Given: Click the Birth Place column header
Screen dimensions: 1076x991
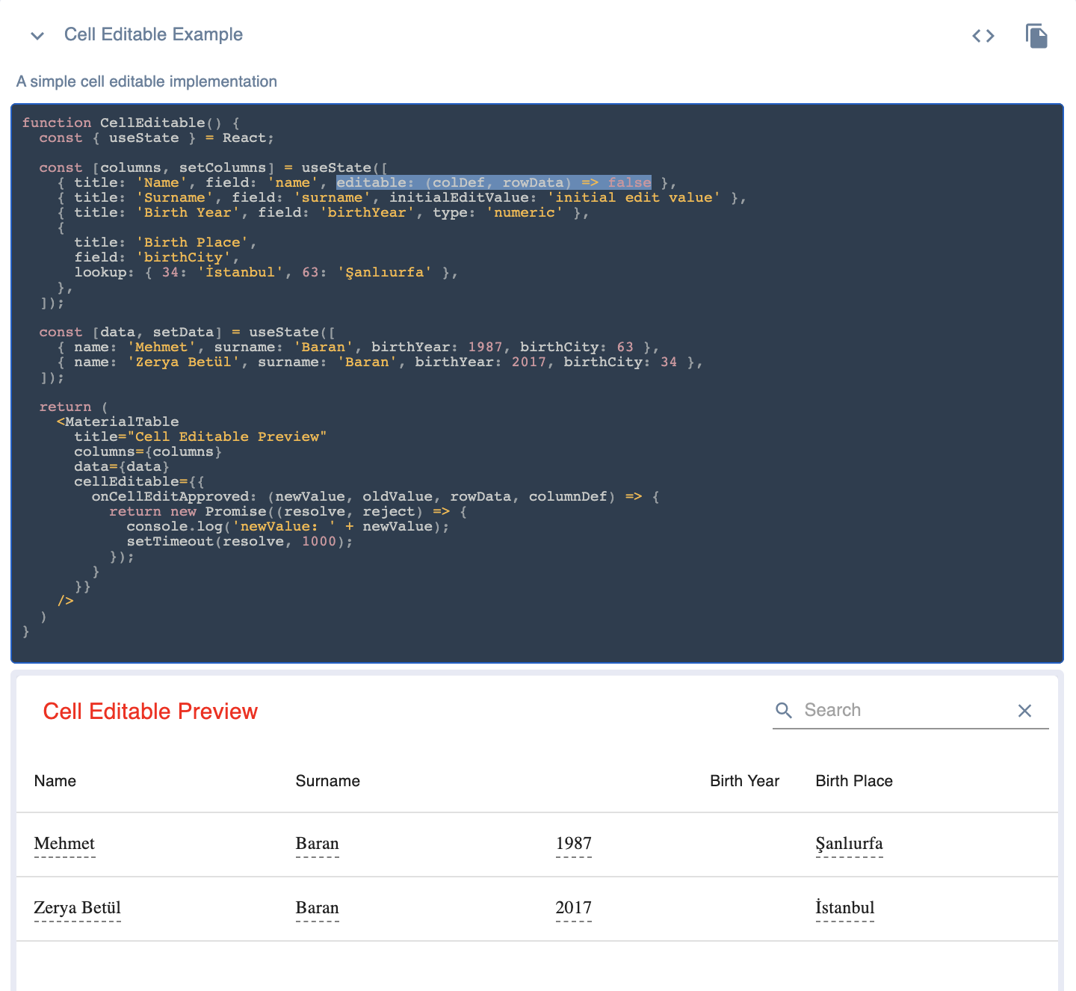Looking at the screenshot, I should point(853,780).
